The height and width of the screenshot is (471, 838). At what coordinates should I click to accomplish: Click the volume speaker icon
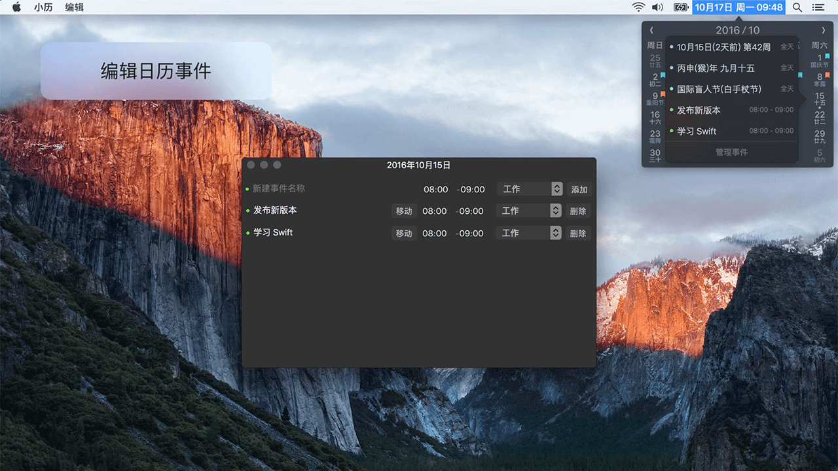pos(657,7)
